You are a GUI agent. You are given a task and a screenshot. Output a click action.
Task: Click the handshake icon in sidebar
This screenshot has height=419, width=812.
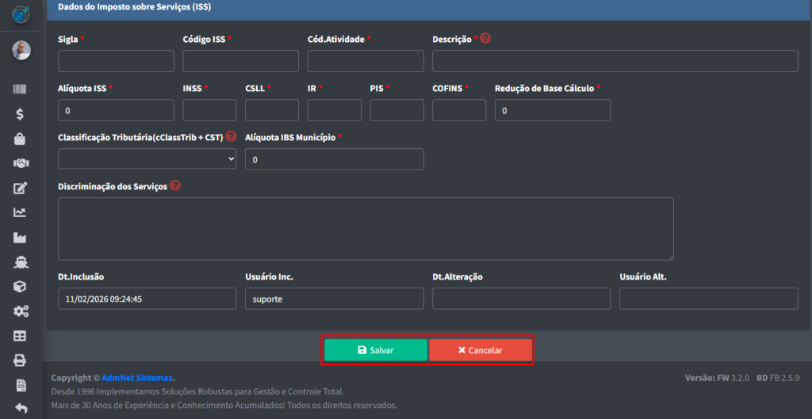(x=21, y=163)
